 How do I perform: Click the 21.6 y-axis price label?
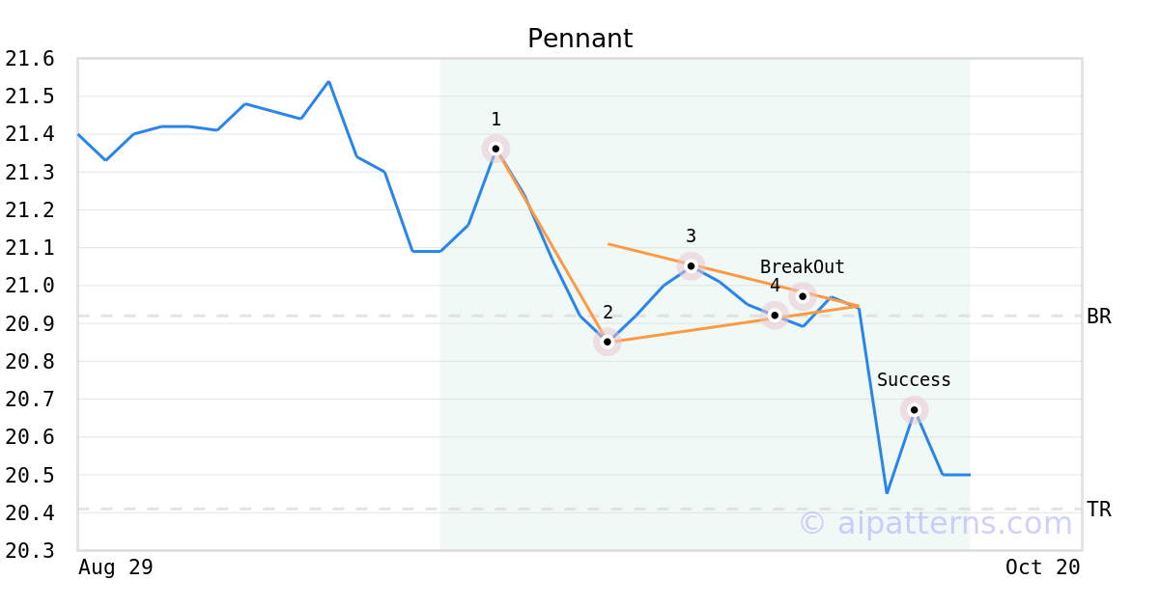click(29, 59)
